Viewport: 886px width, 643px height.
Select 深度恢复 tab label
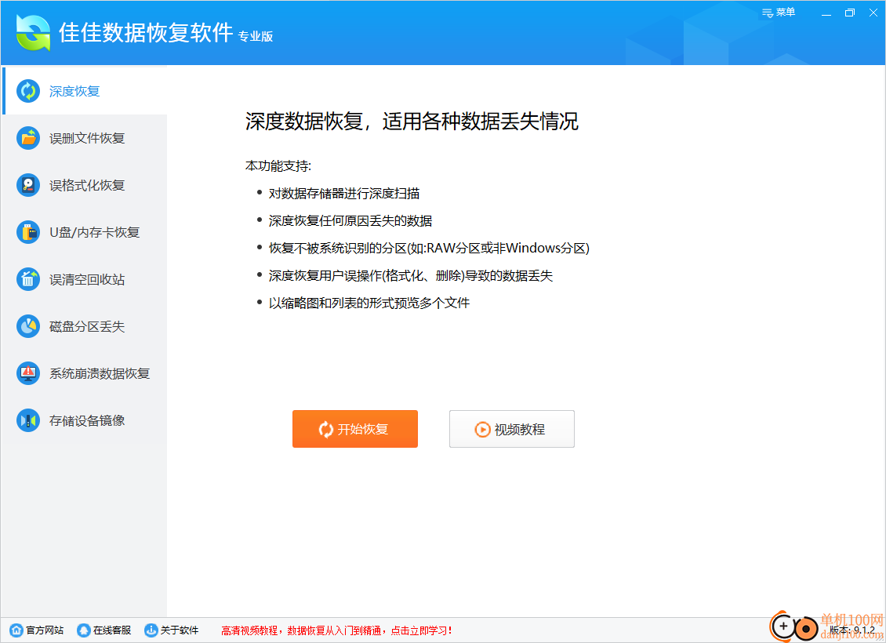point(74,92)
